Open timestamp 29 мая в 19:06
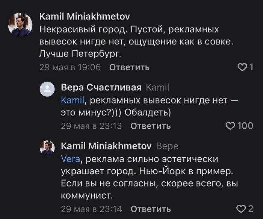 point(70,67)
